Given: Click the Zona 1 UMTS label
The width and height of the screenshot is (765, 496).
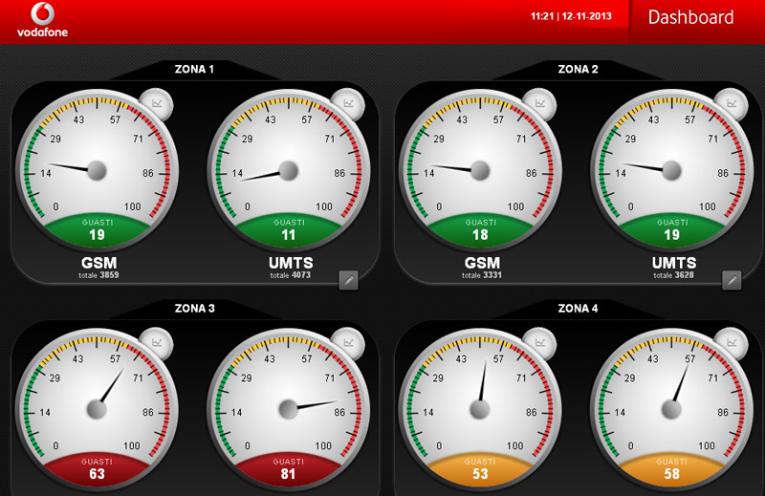Looking at the screenshot, I should (291, 263).
